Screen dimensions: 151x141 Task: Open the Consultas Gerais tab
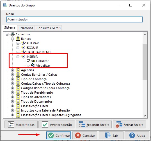click(x=49, y=28)
